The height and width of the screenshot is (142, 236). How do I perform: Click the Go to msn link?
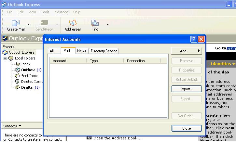coord(225,48)
